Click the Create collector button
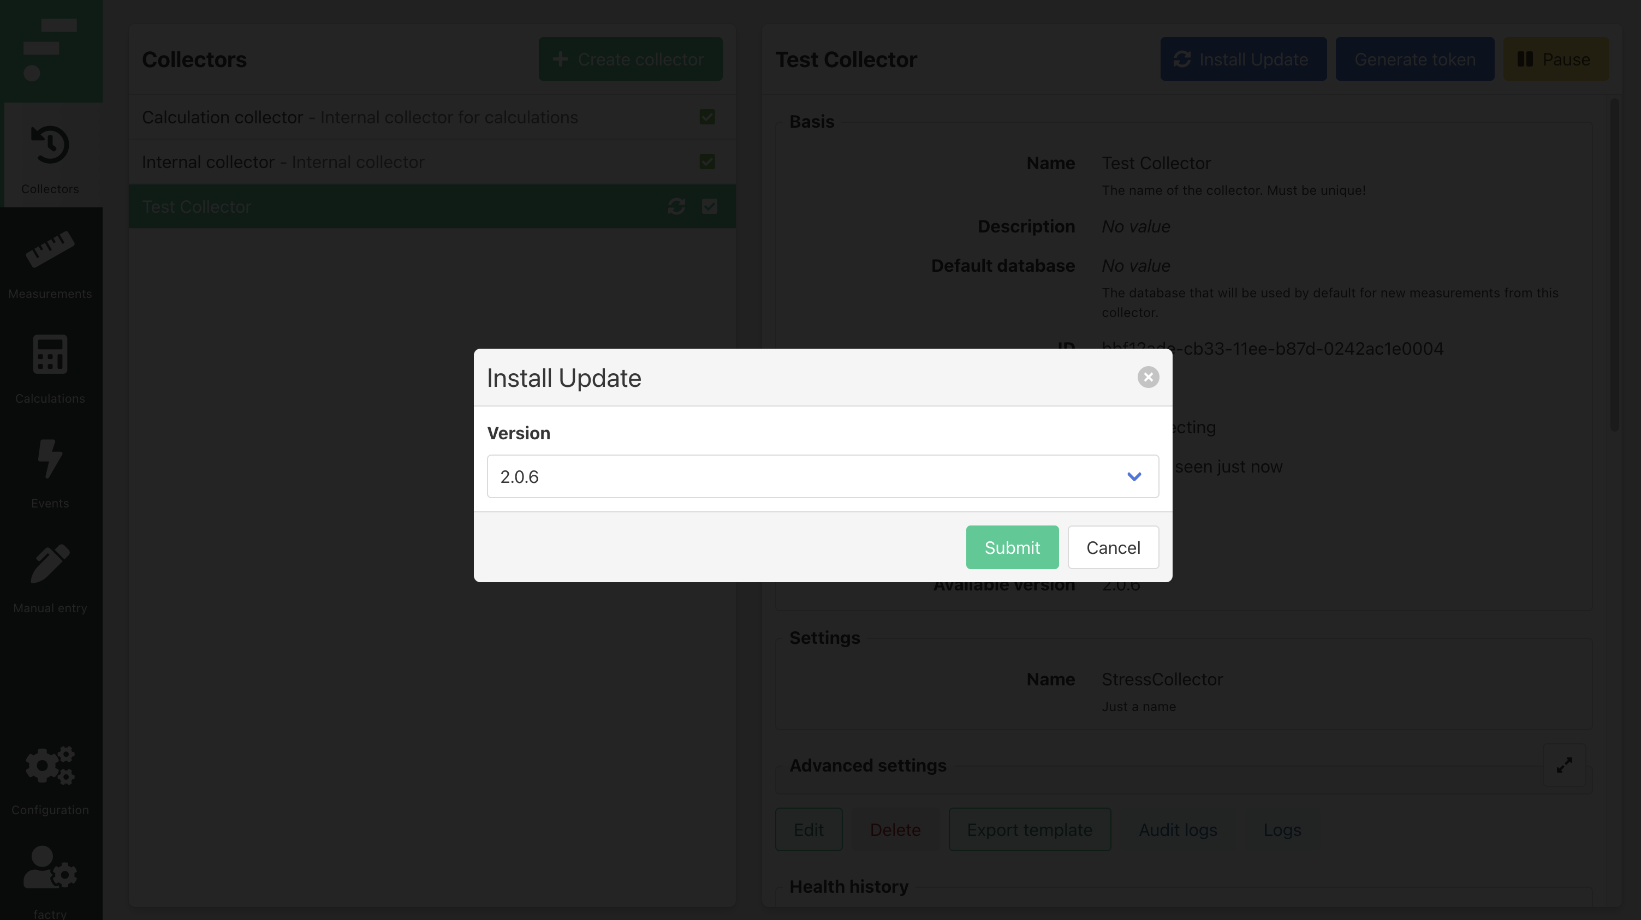This screenshot has width=1641, height=920. (x=630, y=58)
